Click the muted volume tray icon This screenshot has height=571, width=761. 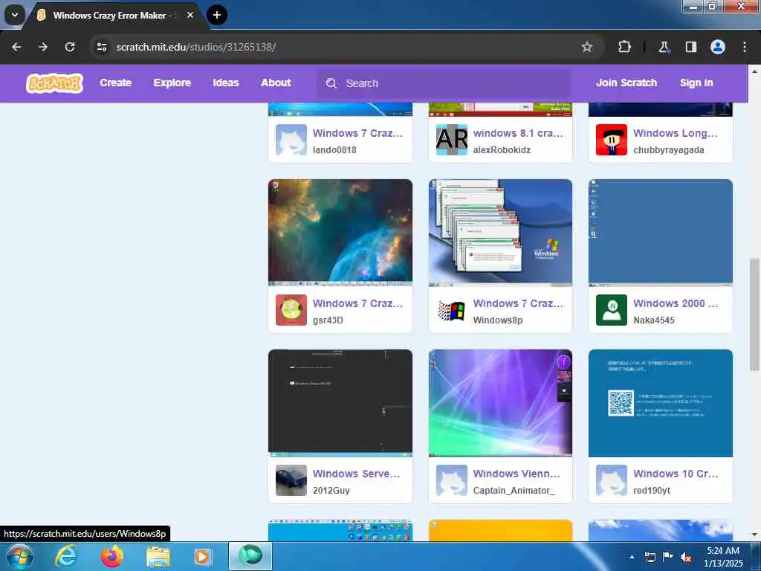(x=686, y=558)
